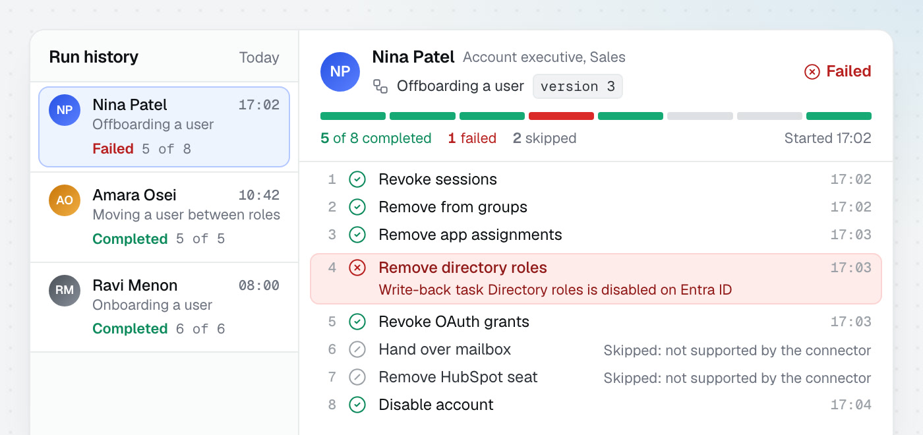Select the Remove from groups step
The width and height of the screenshot is (923, 435).
click(596, 207)
